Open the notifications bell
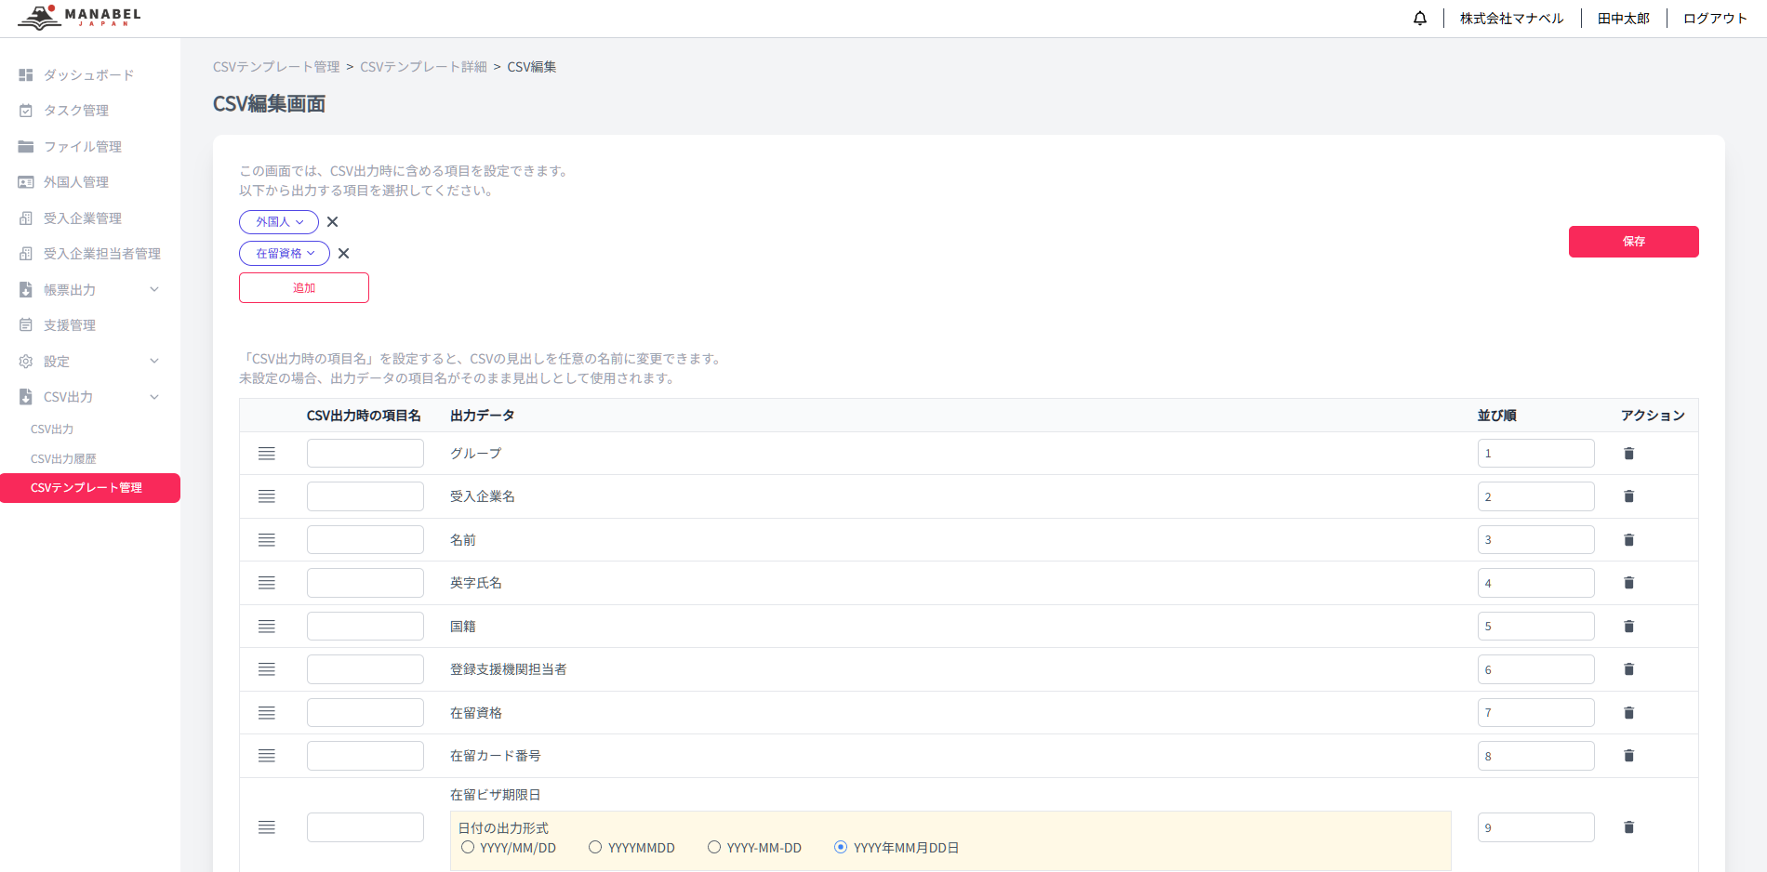 [1419, 19]
